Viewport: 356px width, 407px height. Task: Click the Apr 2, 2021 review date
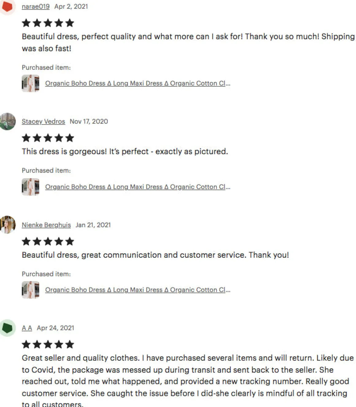point(71,6)
